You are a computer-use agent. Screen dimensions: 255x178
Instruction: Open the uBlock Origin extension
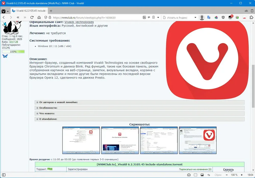pyautogui.click(x=223, y=18)
